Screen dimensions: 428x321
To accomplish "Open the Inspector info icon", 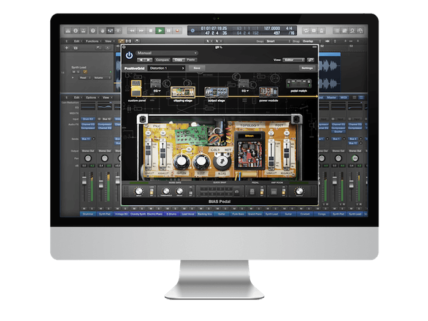I will [x=75, y=31].
